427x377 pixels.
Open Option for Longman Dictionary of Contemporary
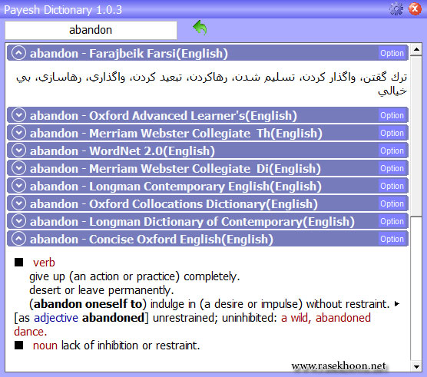[x=392, y=221]
